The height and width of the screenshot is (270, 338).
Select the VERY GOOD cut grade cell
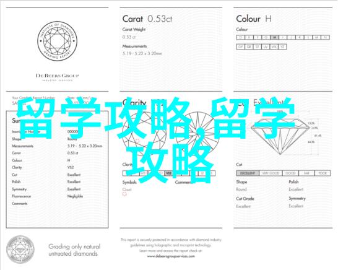tap(271, 173)
